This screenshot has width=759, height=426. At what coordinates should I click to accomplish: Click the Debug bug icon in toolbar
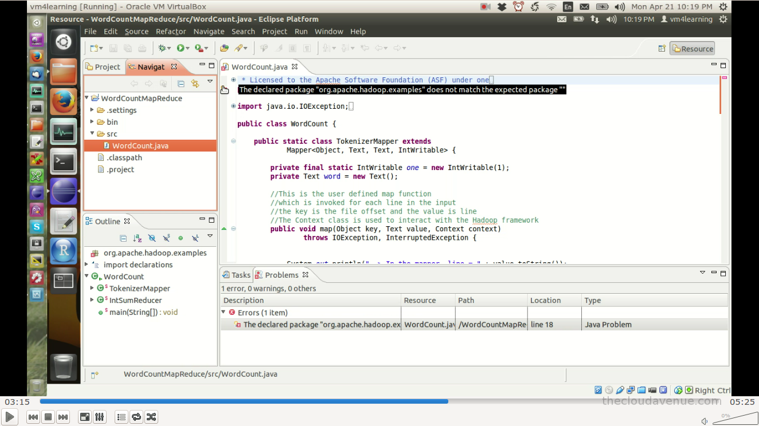(x=163, y=49)
